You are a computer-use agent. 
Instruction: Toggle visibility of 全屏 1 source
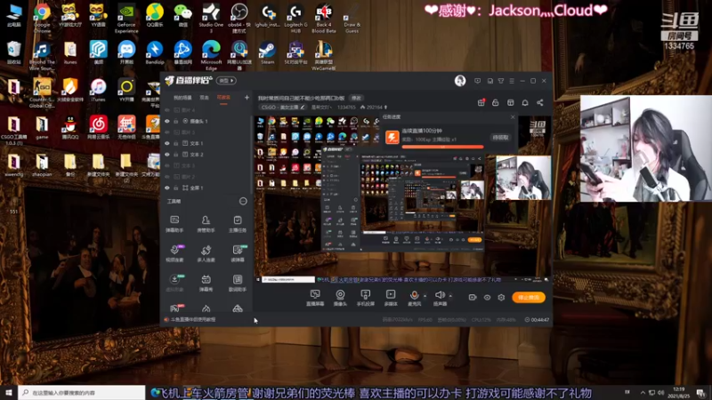167,188
